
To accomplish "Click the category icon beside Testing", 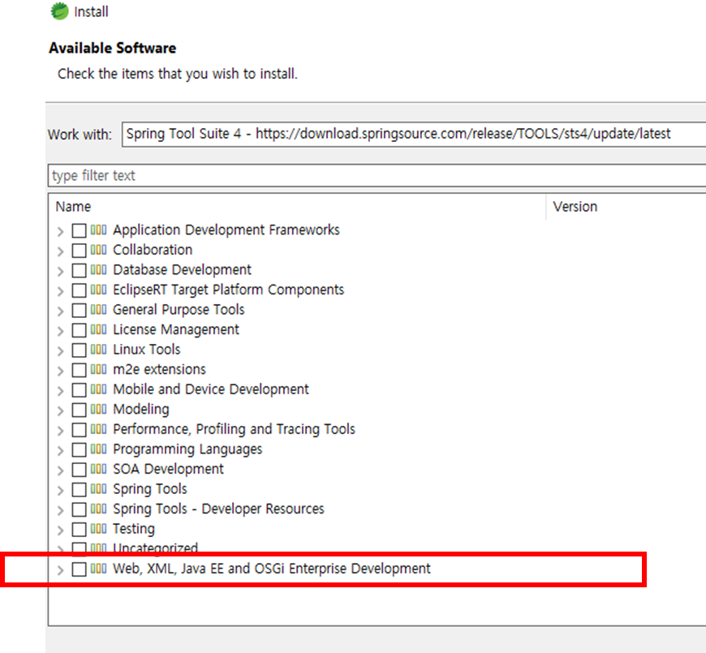I will (x=98, y=528).
